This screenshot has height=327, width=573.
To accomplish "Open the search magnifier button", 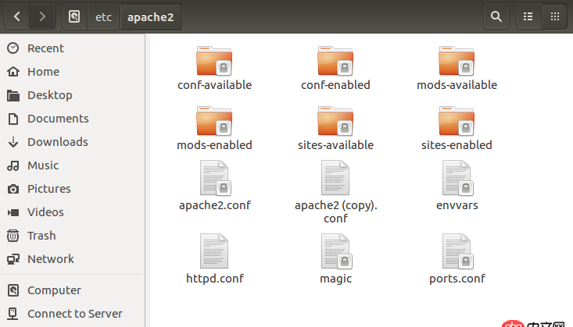I will point(495,16).
